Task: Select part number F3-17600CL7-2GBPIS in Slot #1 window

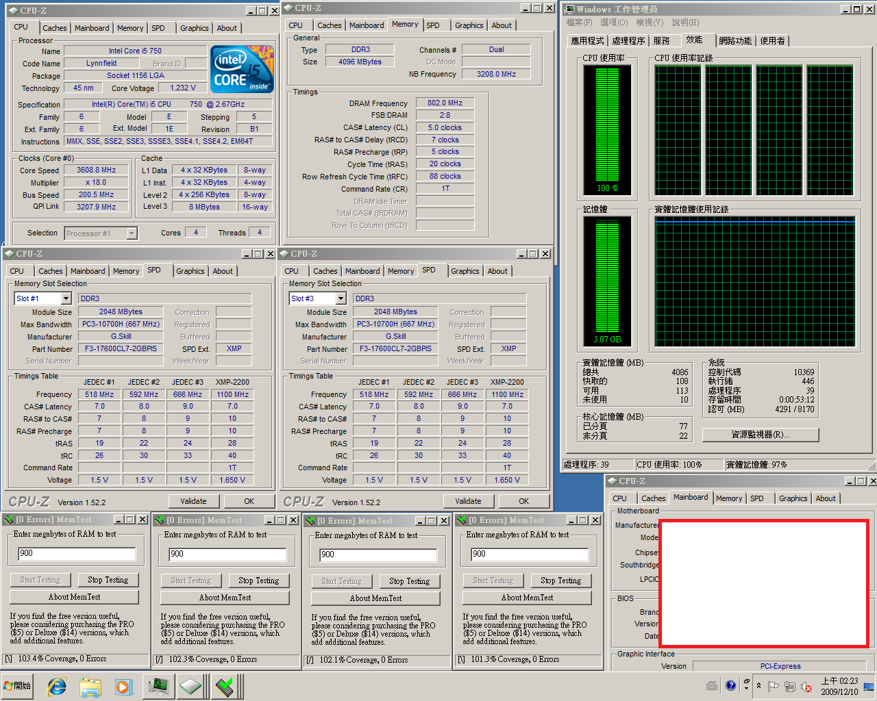Action: [x=121, y=348]
